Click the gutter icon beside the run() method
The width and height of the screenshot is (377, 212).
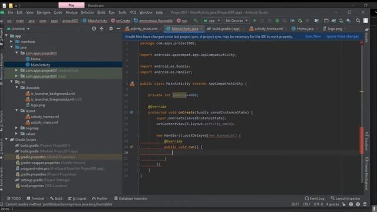point(131,147)
